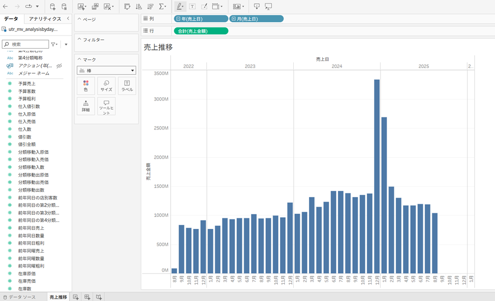Switch to the データ tab
The height and width of the screenshot is (301, 495).
[11, 19]
